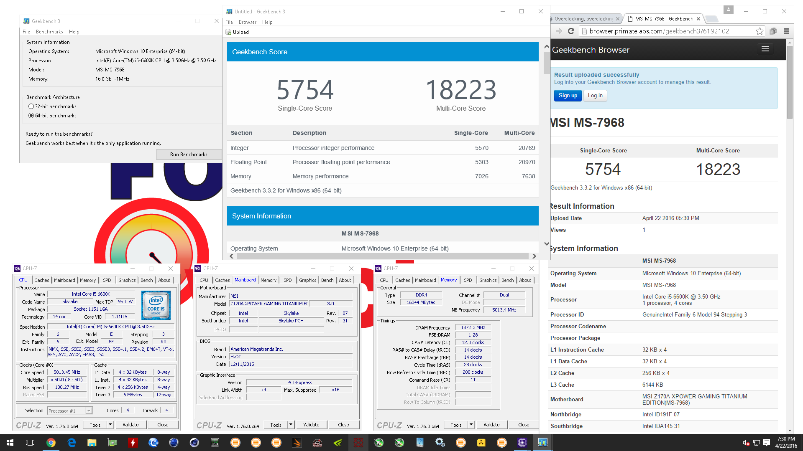Expand Tools dropdown arrow in CPU-Z Mainboard window
This screenshot has height=451, width=803.
(x=291, y=425)
